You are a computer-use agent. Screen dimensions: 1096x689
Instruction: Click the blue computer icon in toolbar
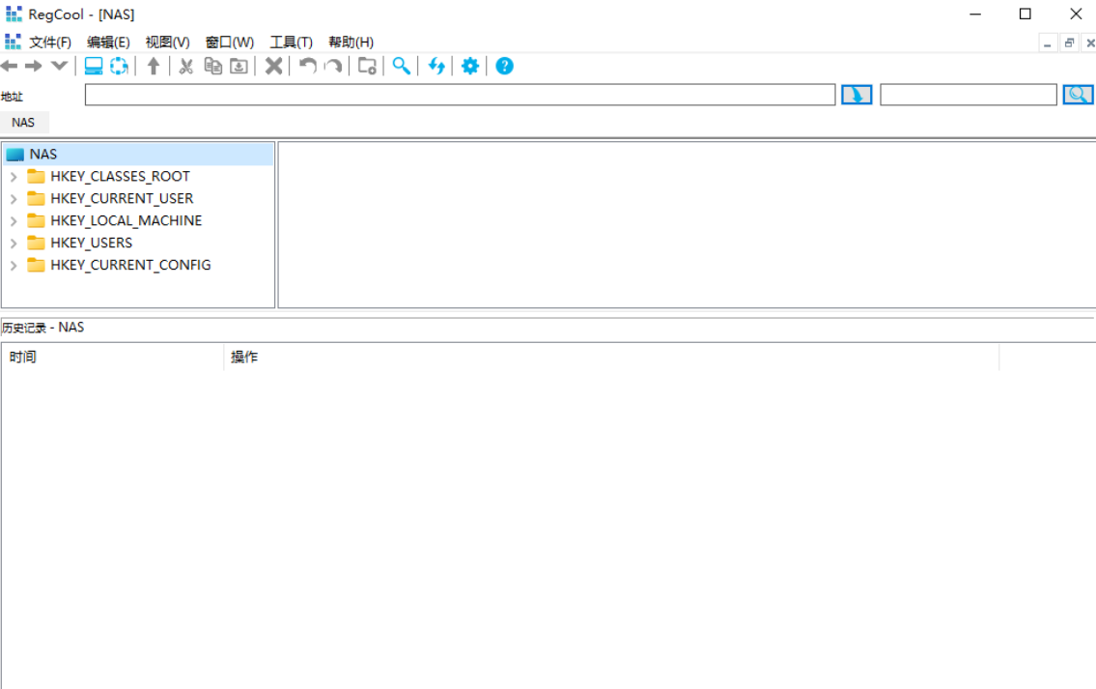click(94, 66)
